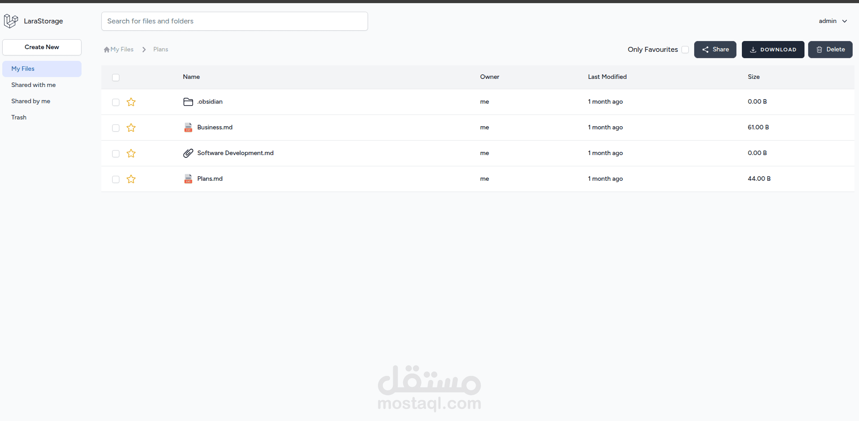This screenshot has width=859, height=421.
Task: Click the Create New button
Action: pos(42,47)
